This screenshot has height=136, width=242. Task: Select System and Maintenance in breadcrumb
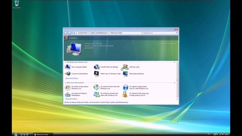pos(99,33)
